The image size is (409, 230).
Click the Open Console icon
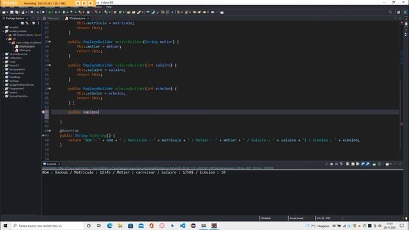(x=387, y=164)
